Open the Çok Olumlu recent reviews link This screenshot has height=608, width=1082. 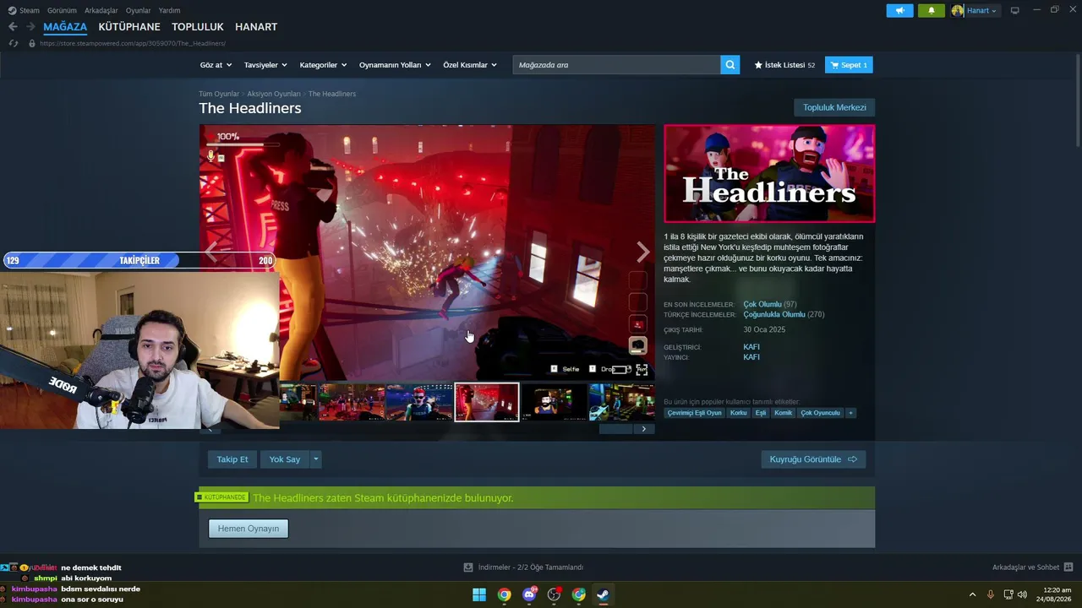[762, 304]
